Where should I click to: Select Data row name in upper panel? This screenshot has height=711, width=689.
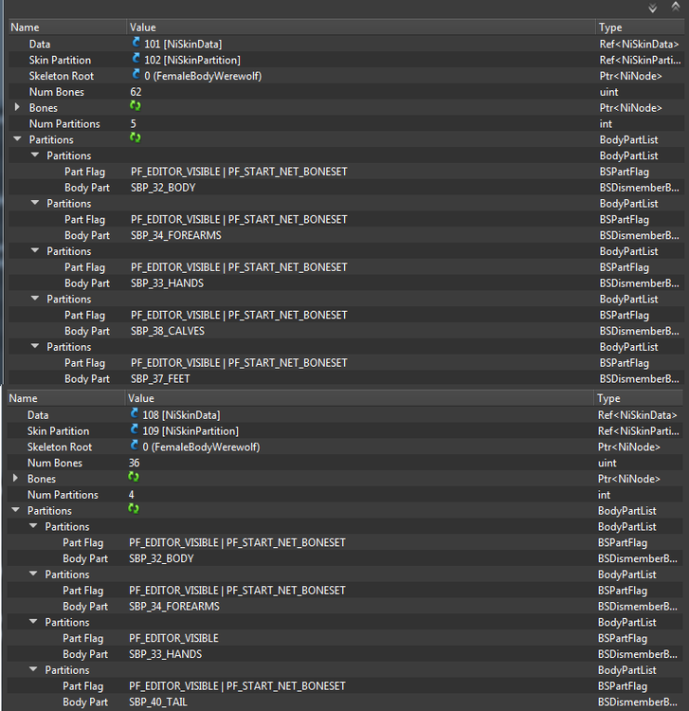[x=40, y=44]
